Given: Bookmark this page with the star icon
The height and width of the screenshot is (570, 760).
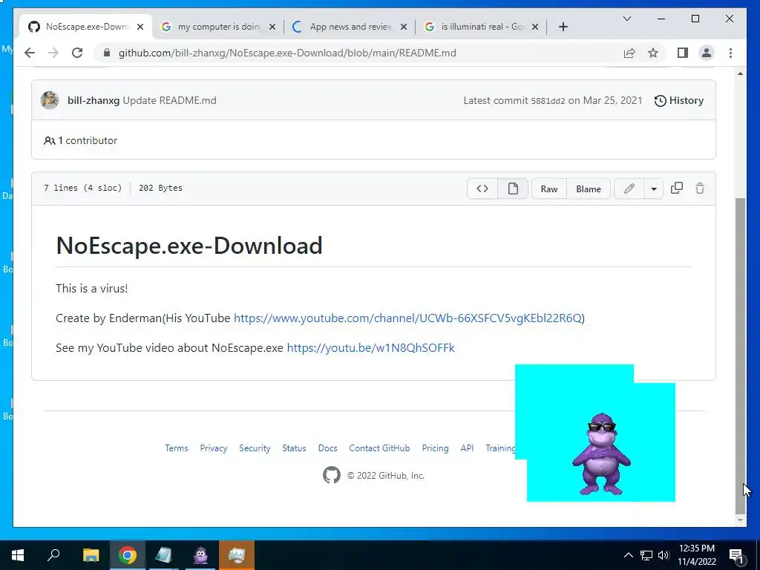Looking at the screenshot, I should point(653,53).
